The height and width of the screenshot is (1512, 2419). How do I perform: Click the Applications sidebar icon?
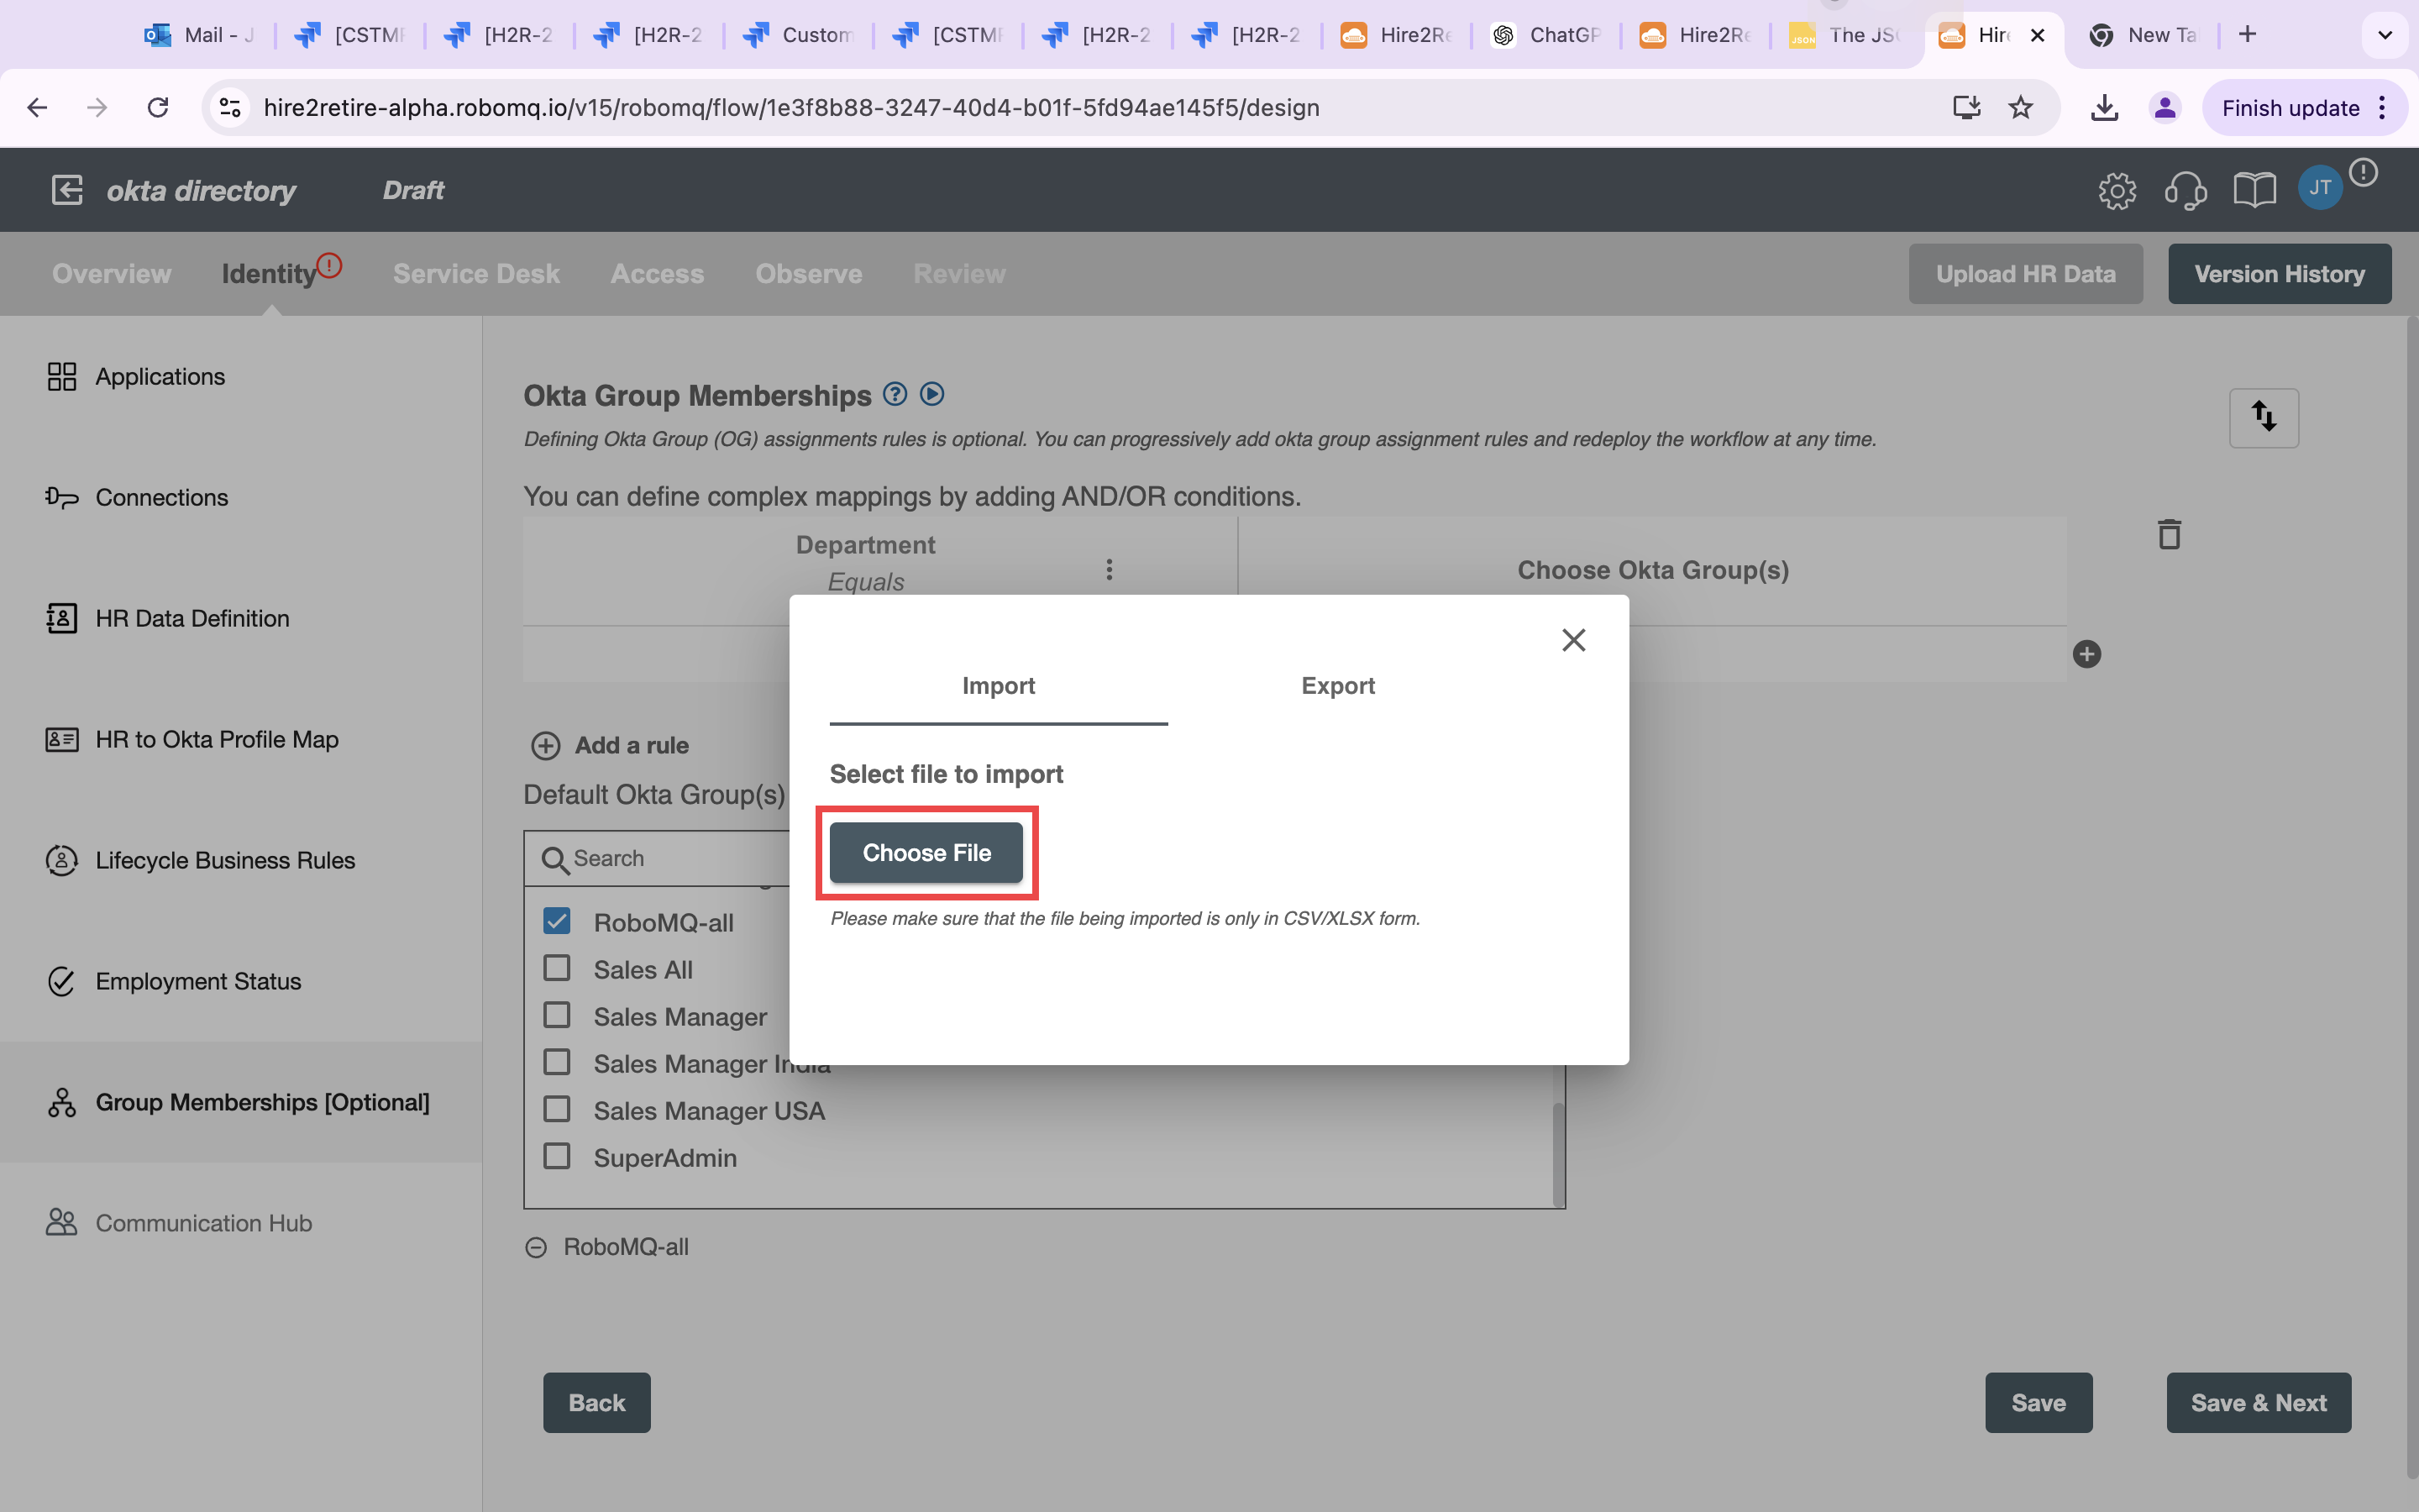(x=61, y=375)
